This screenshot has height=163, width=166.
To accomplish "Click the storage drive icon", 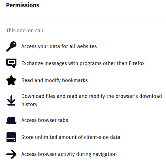I will pos(11,137).
